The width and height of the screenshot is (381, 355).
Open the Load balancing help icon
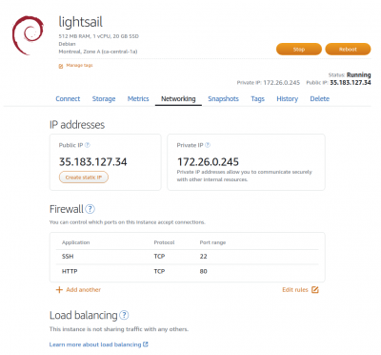124,315
